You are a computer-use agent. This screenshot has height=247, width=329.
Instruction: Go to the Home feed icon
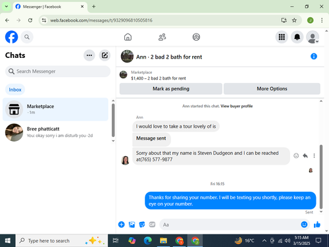[128, 37]
